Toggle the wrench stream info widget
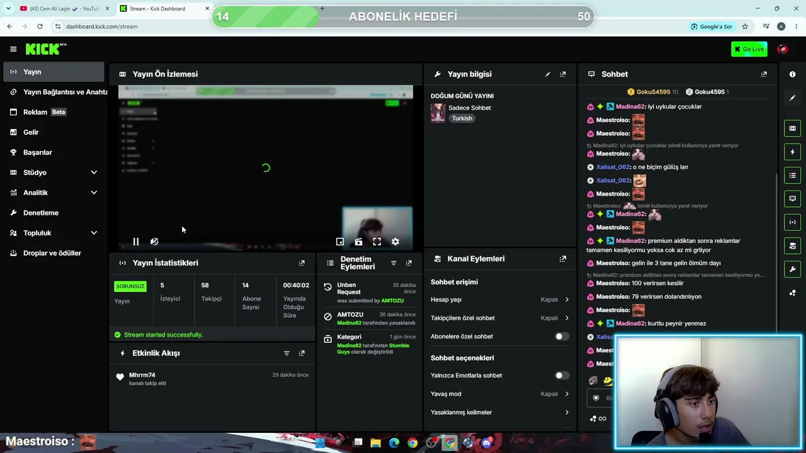The image size is (806, 453). 792,269
